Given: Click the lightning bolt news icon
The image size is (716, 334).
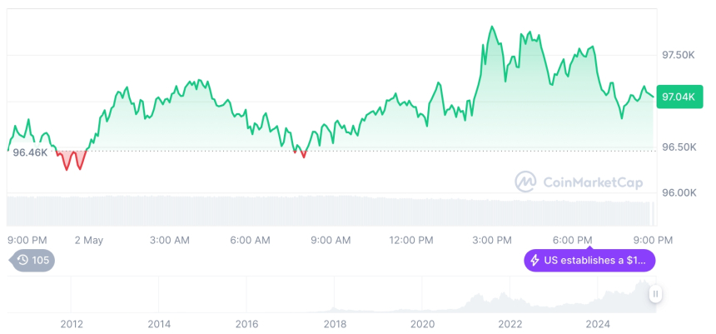Looking at the screenshot, I should 534,261.
